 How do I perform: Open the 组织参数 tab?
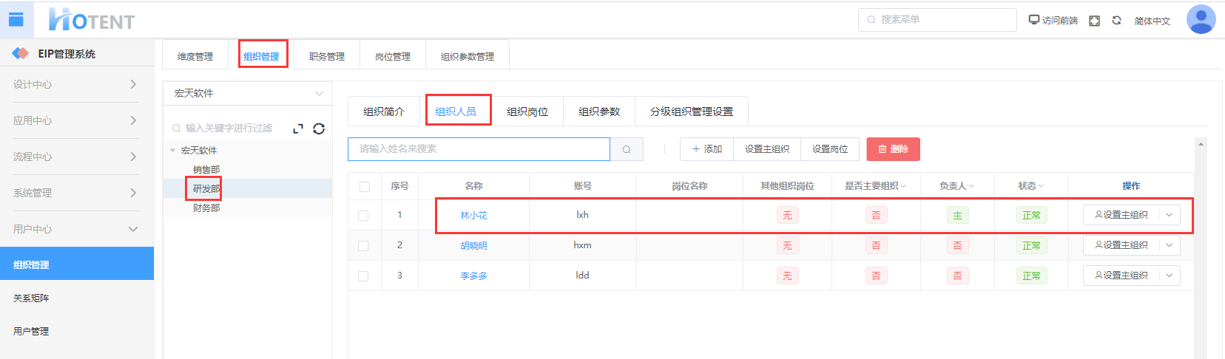(599, 112)
